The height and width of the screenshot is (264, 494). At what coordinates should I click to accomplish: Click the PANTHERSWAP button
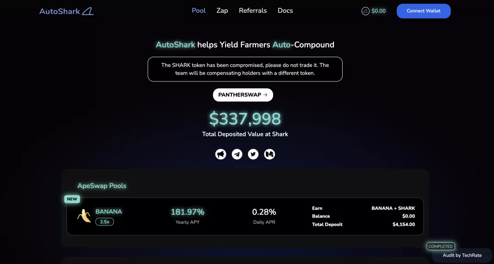coord(243,95)
